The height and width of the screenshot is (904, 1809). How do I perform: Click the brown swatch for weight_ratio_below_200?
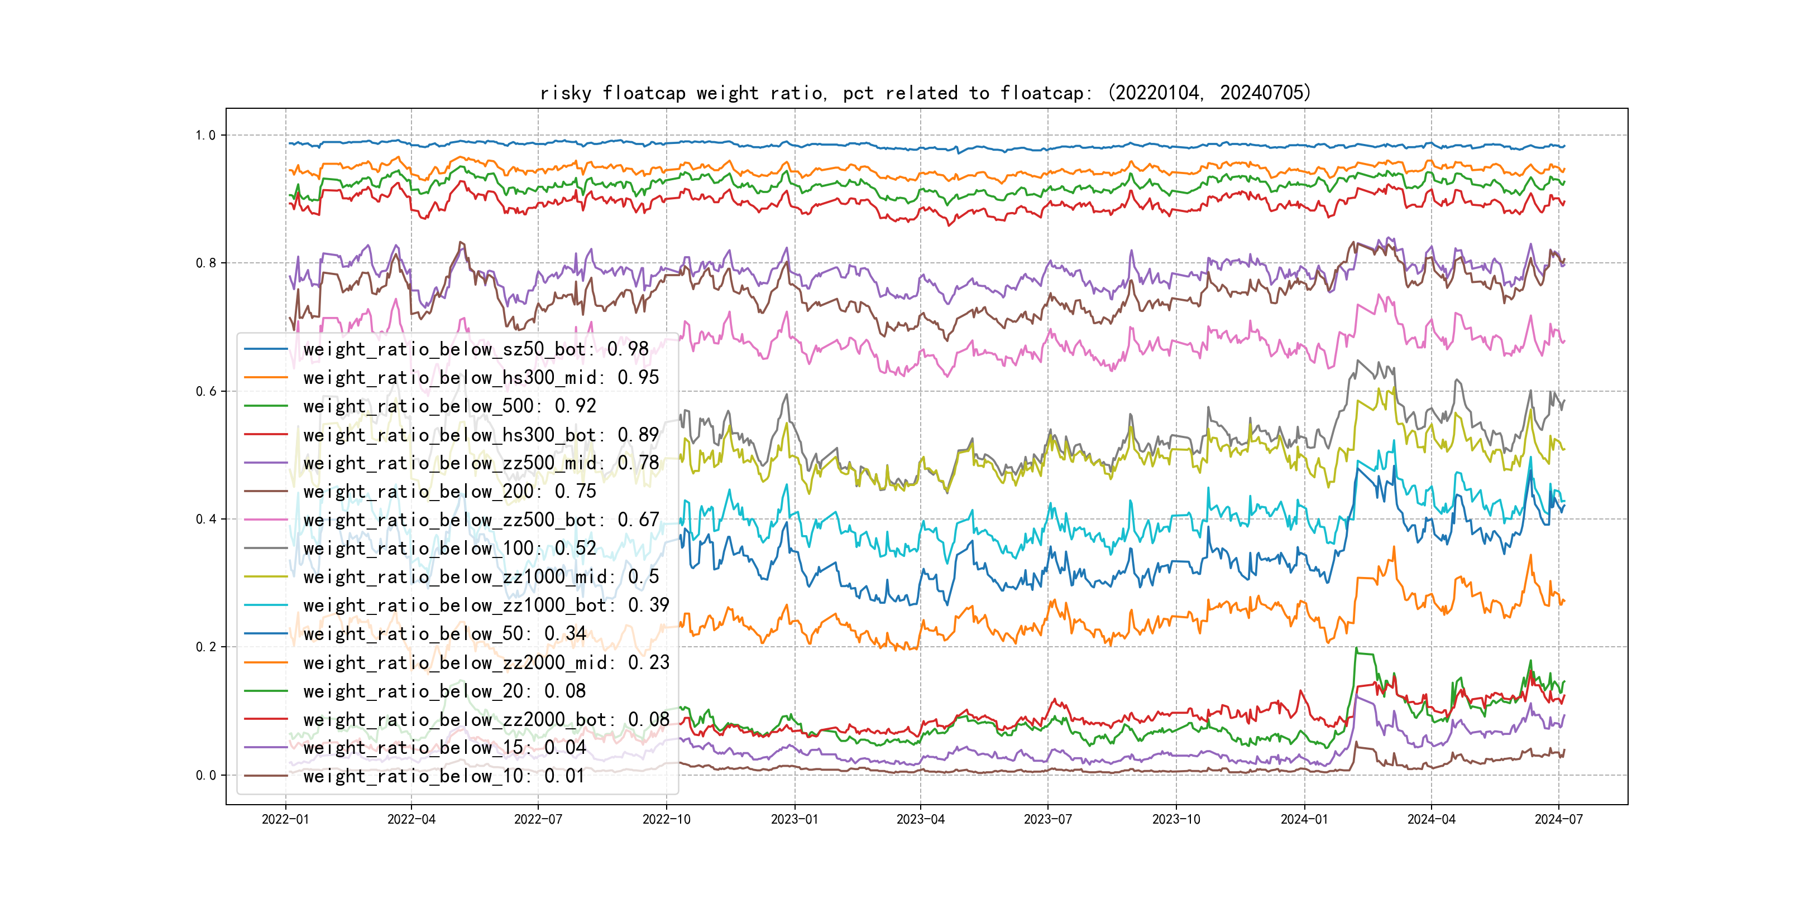pyautogui.click(x=265, y=491)
